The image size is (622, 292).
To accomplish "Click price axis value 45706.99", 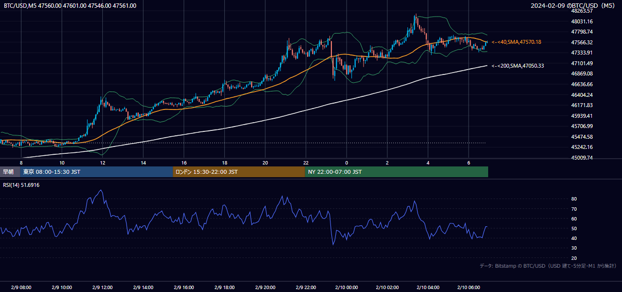I will [582, 126].
